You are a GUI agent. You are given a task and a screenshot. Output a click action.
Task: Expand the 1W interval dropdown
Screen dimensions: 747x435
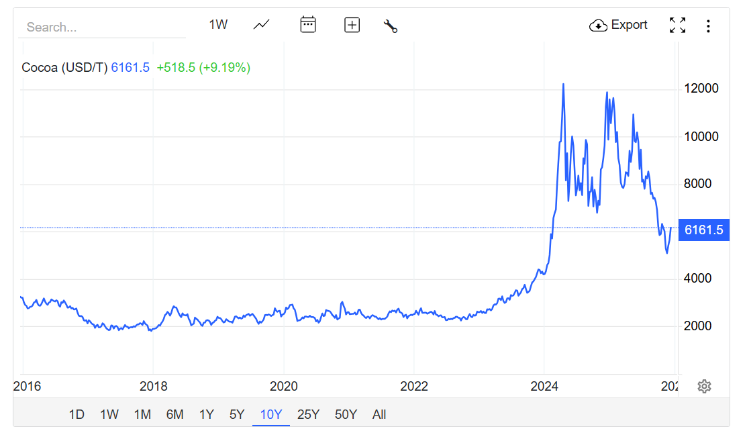(218, 25)
